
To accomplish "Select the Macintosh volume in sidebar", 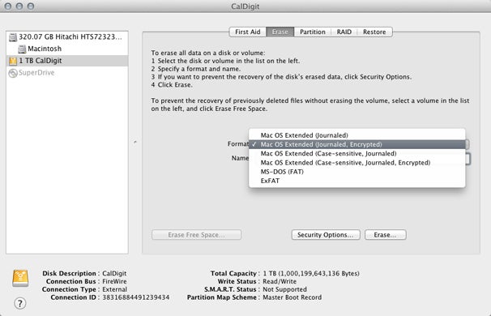I will 67,49.
